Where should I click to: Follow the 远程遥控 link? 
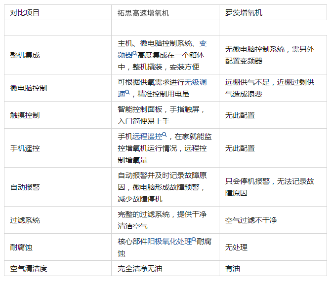coord(147,137)
